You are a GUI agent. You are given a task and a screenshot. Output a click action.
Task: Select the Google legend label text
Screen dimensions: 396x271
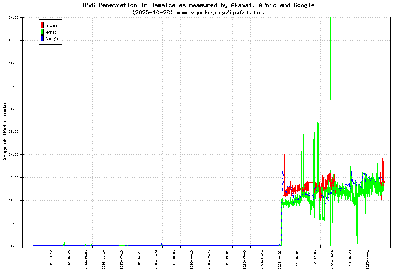pos(52,39)
